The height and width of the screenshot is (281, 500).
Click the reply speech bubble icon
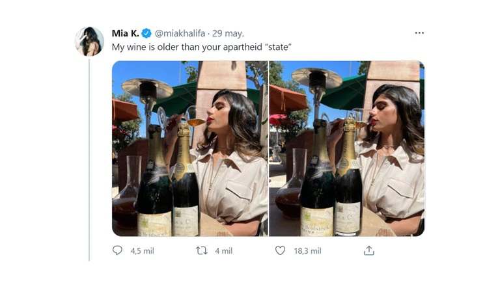(x=117, y=250)
